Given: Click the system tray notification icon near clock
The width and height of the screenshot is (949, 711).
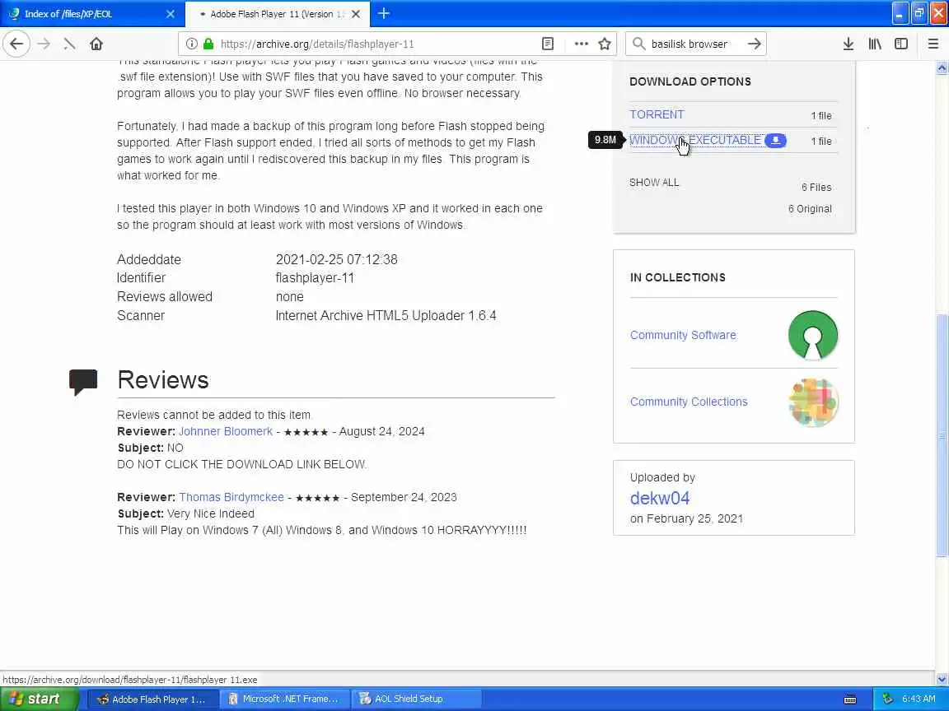Looking at the screenshot, I should pyautogui.click(x=887, y=699).
